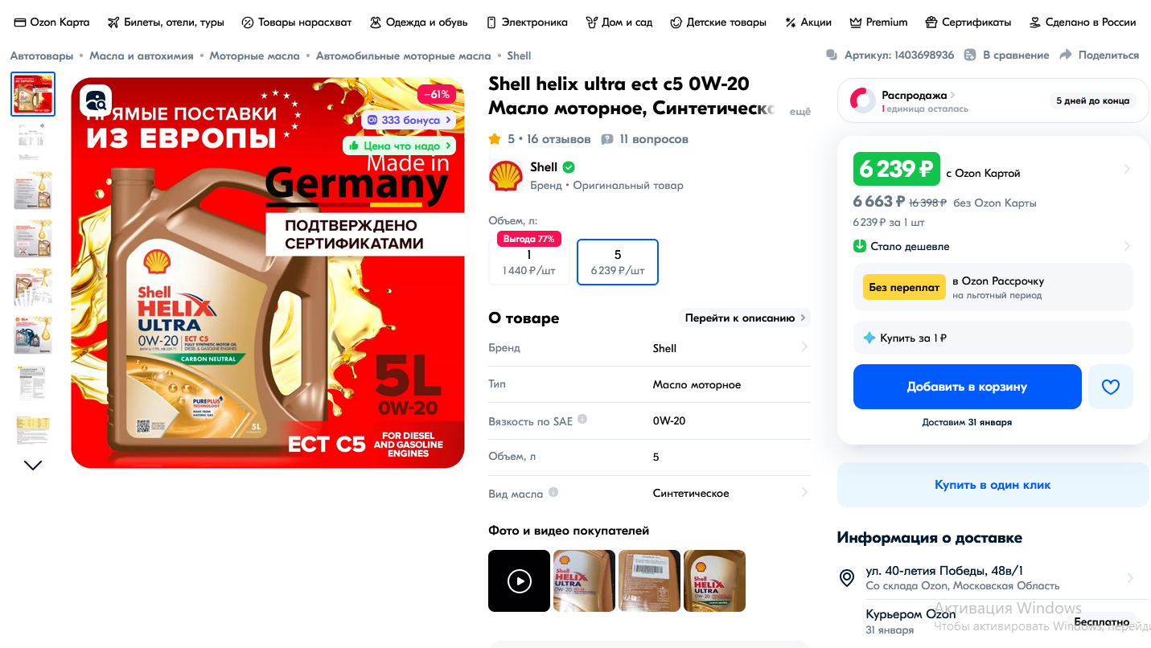Expand the Ozon Карта price details arrow
This screenshot has width=1151, height=648.
coord(1127,169)
